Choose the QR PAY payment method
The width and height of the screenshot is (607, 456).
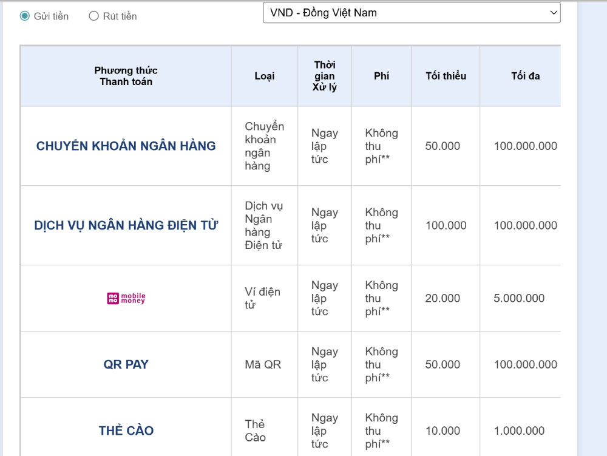126,364
